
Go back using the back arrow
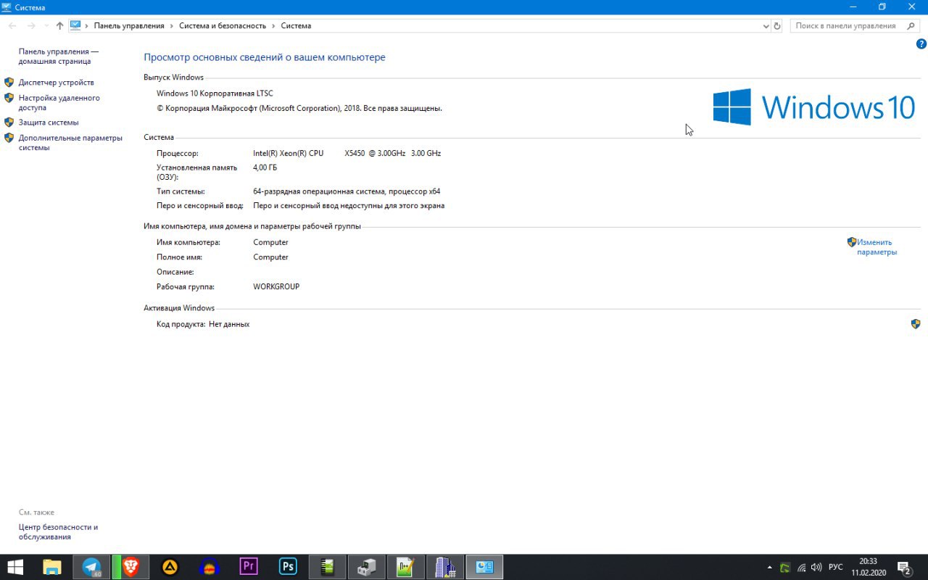[12, 25]
